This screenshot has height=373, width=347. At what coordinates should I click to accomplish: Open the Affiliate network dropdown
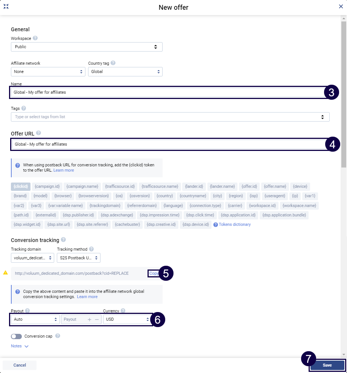tap(48, 72)
